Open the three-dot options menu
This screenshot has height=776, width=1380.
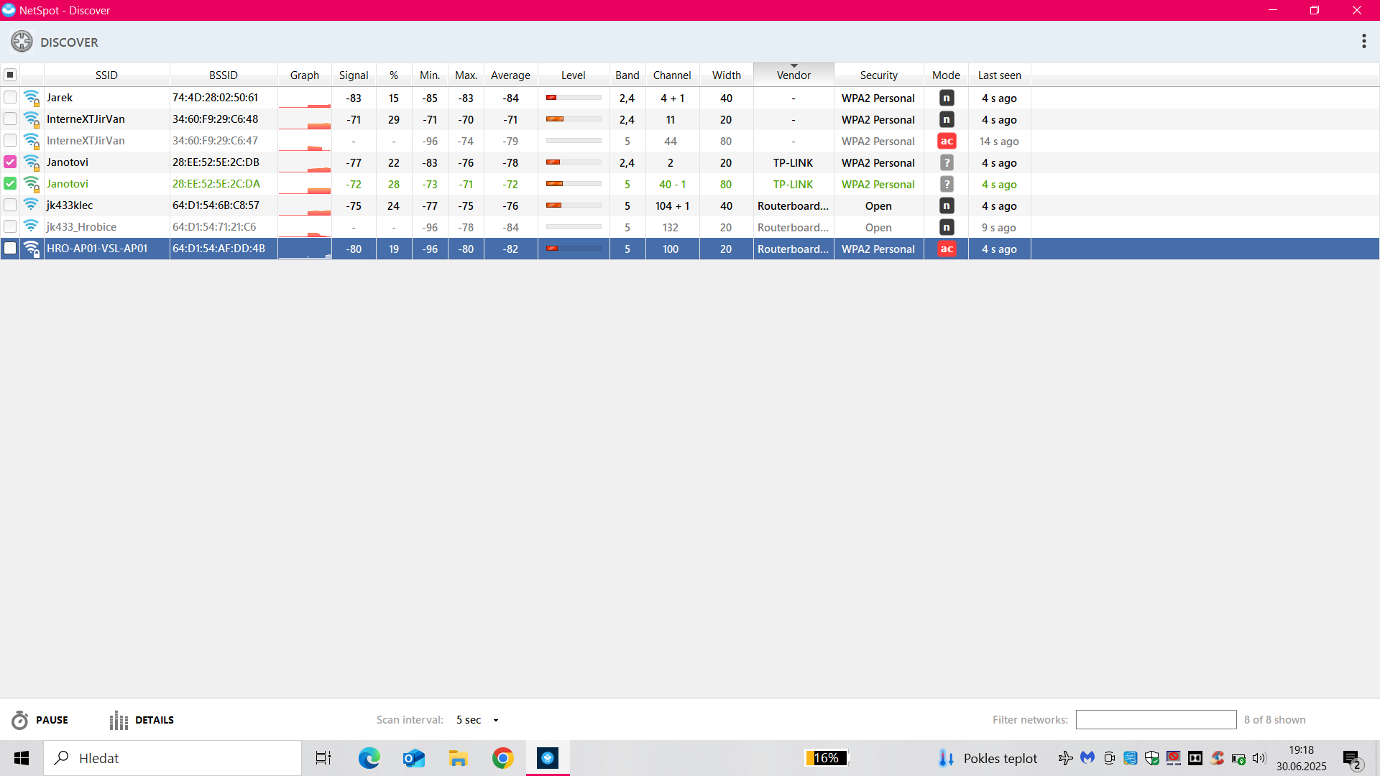[1363, 41]
